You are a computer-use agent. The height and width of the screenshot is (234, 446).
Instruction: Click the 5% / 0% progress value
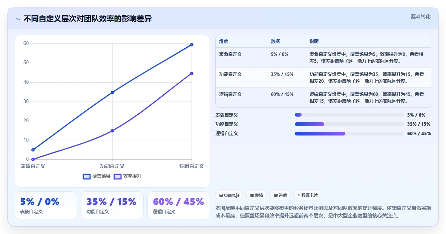(x=416, y=115)
